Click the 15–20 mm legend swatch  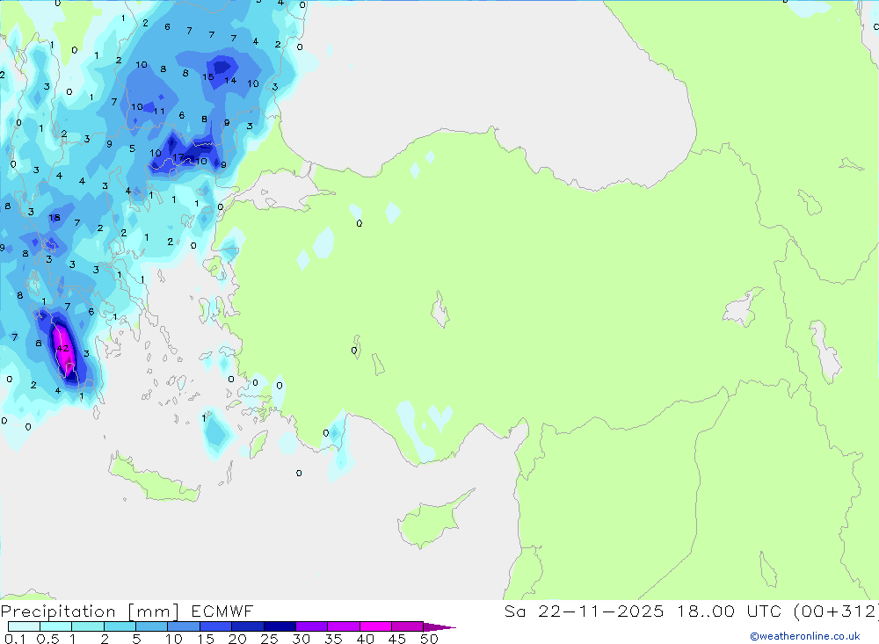215,626
